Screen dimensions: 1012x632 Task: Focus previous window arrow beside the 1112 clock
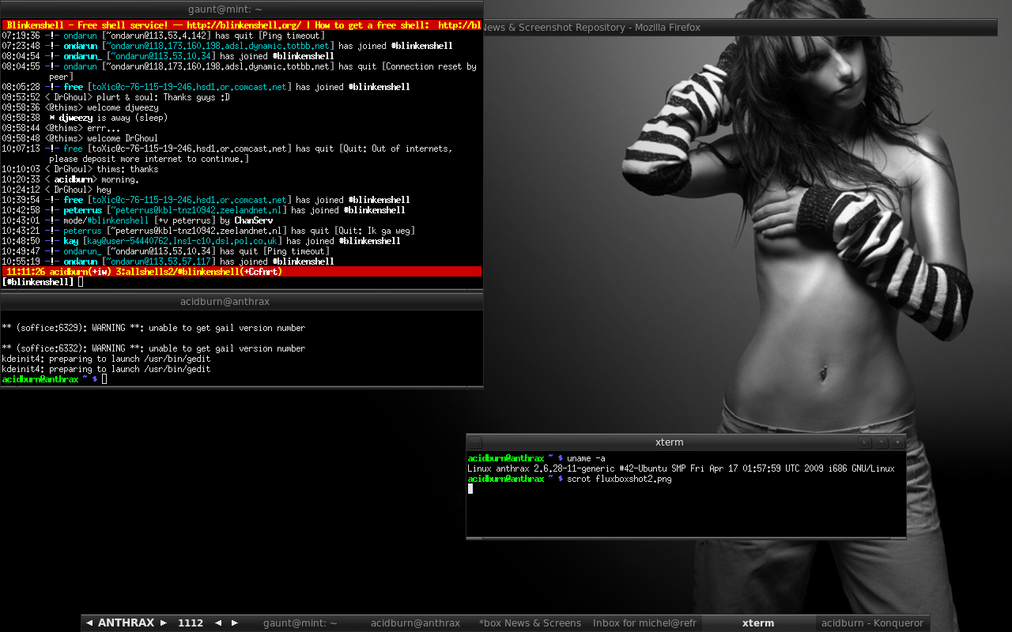coord(218,623)
